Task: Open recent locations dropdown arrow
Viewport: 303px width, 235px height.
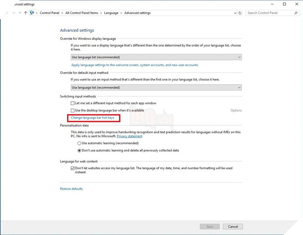Action: 19,13
